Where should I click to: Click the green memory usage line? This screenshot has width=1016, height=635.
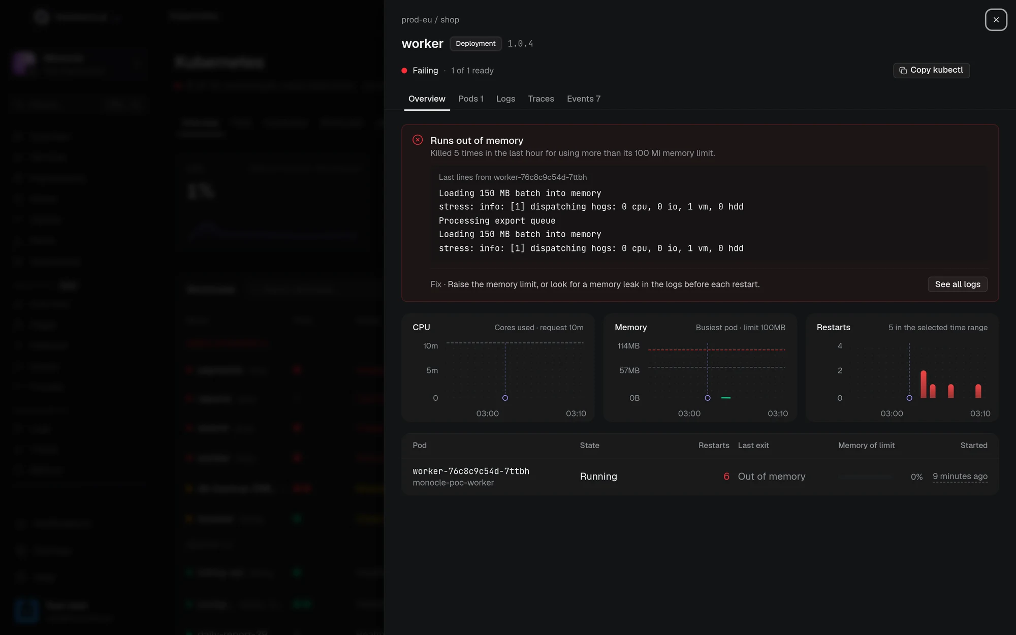[726, 398]
